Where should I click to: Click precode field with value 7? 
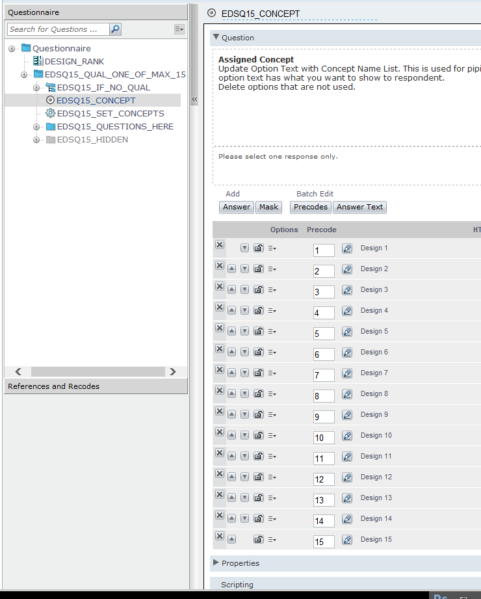click(x=324, y=375)
